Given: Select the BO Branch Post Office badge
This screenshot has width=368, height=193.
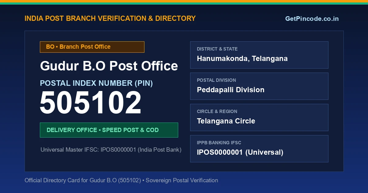Looking at the screenshot, I should (92, 47).
